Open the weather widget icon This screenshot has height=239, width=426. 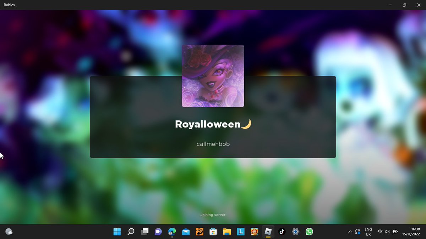pos(9,232)
